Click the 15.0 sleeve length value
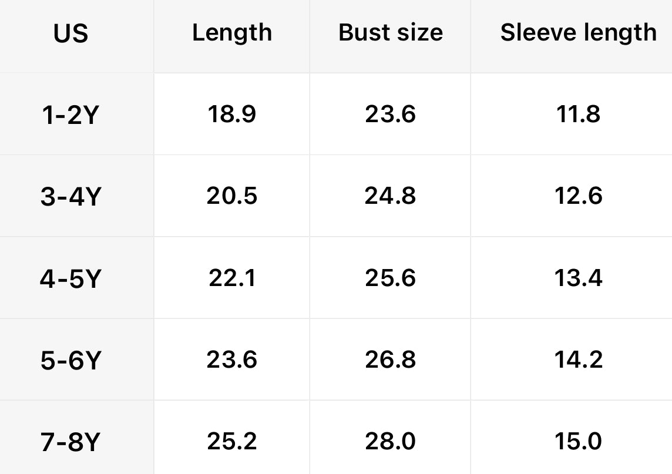 click(x=578, y=441)
